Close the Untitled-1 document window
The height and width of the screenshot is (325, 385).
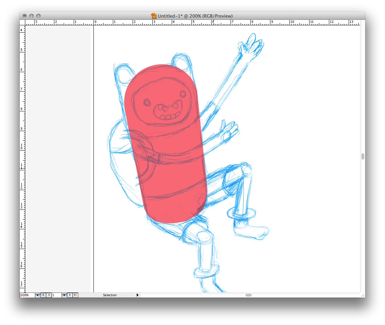tap(25, 16)
